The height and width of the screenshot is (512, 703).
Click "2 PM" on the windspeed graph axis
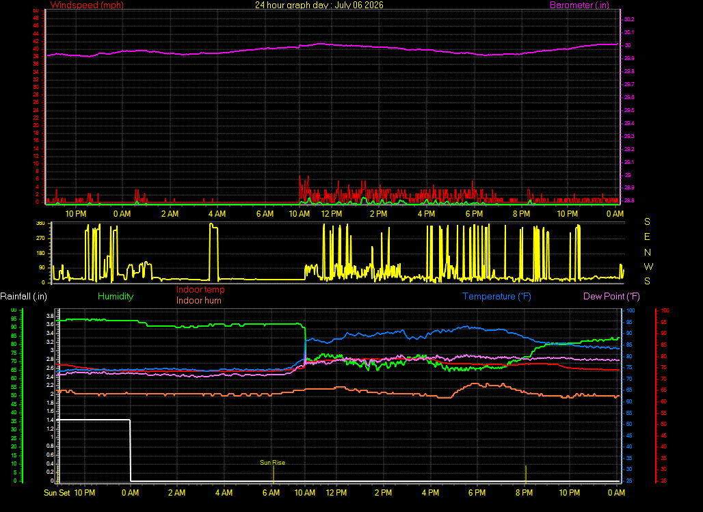pos(378,214)
